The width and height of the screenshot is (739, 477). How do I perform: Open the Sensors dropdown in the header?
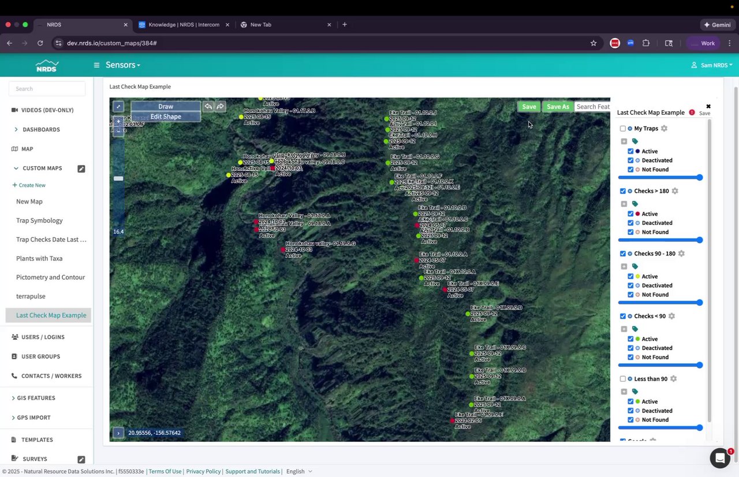tap(123, 65)
